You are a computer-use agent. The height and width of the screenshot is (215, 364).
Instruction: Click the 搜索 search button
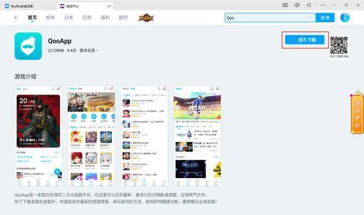[325, 18]
